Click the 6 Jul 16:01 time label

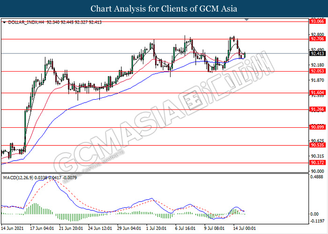click(185, 228)
